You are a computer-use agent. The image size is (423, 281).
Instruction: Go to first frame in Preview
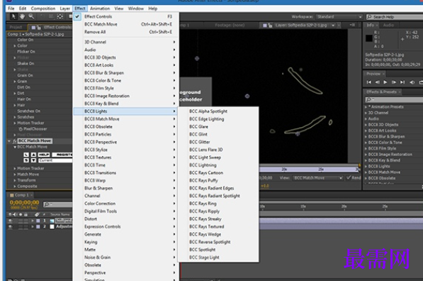[368, 82]
